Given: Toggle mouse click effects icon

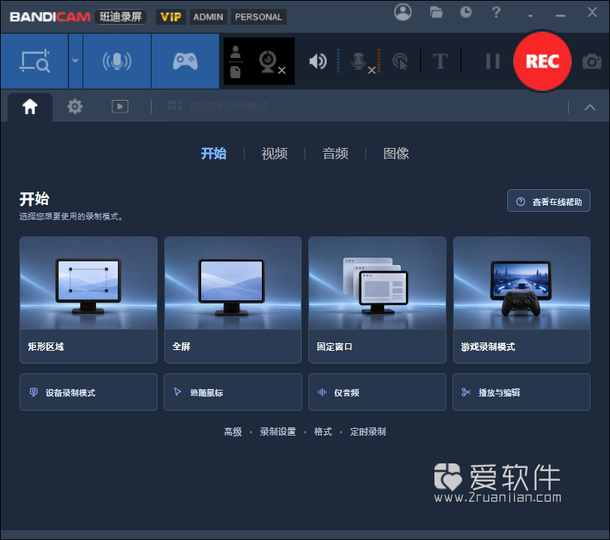Looking at the screenshot, I should (x=400, y=62).
